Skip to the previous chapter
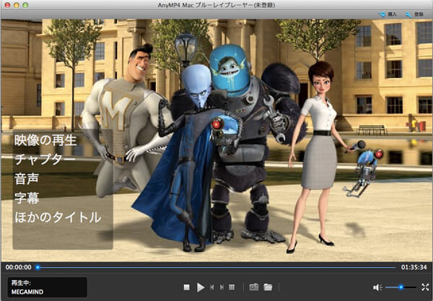 211,287
